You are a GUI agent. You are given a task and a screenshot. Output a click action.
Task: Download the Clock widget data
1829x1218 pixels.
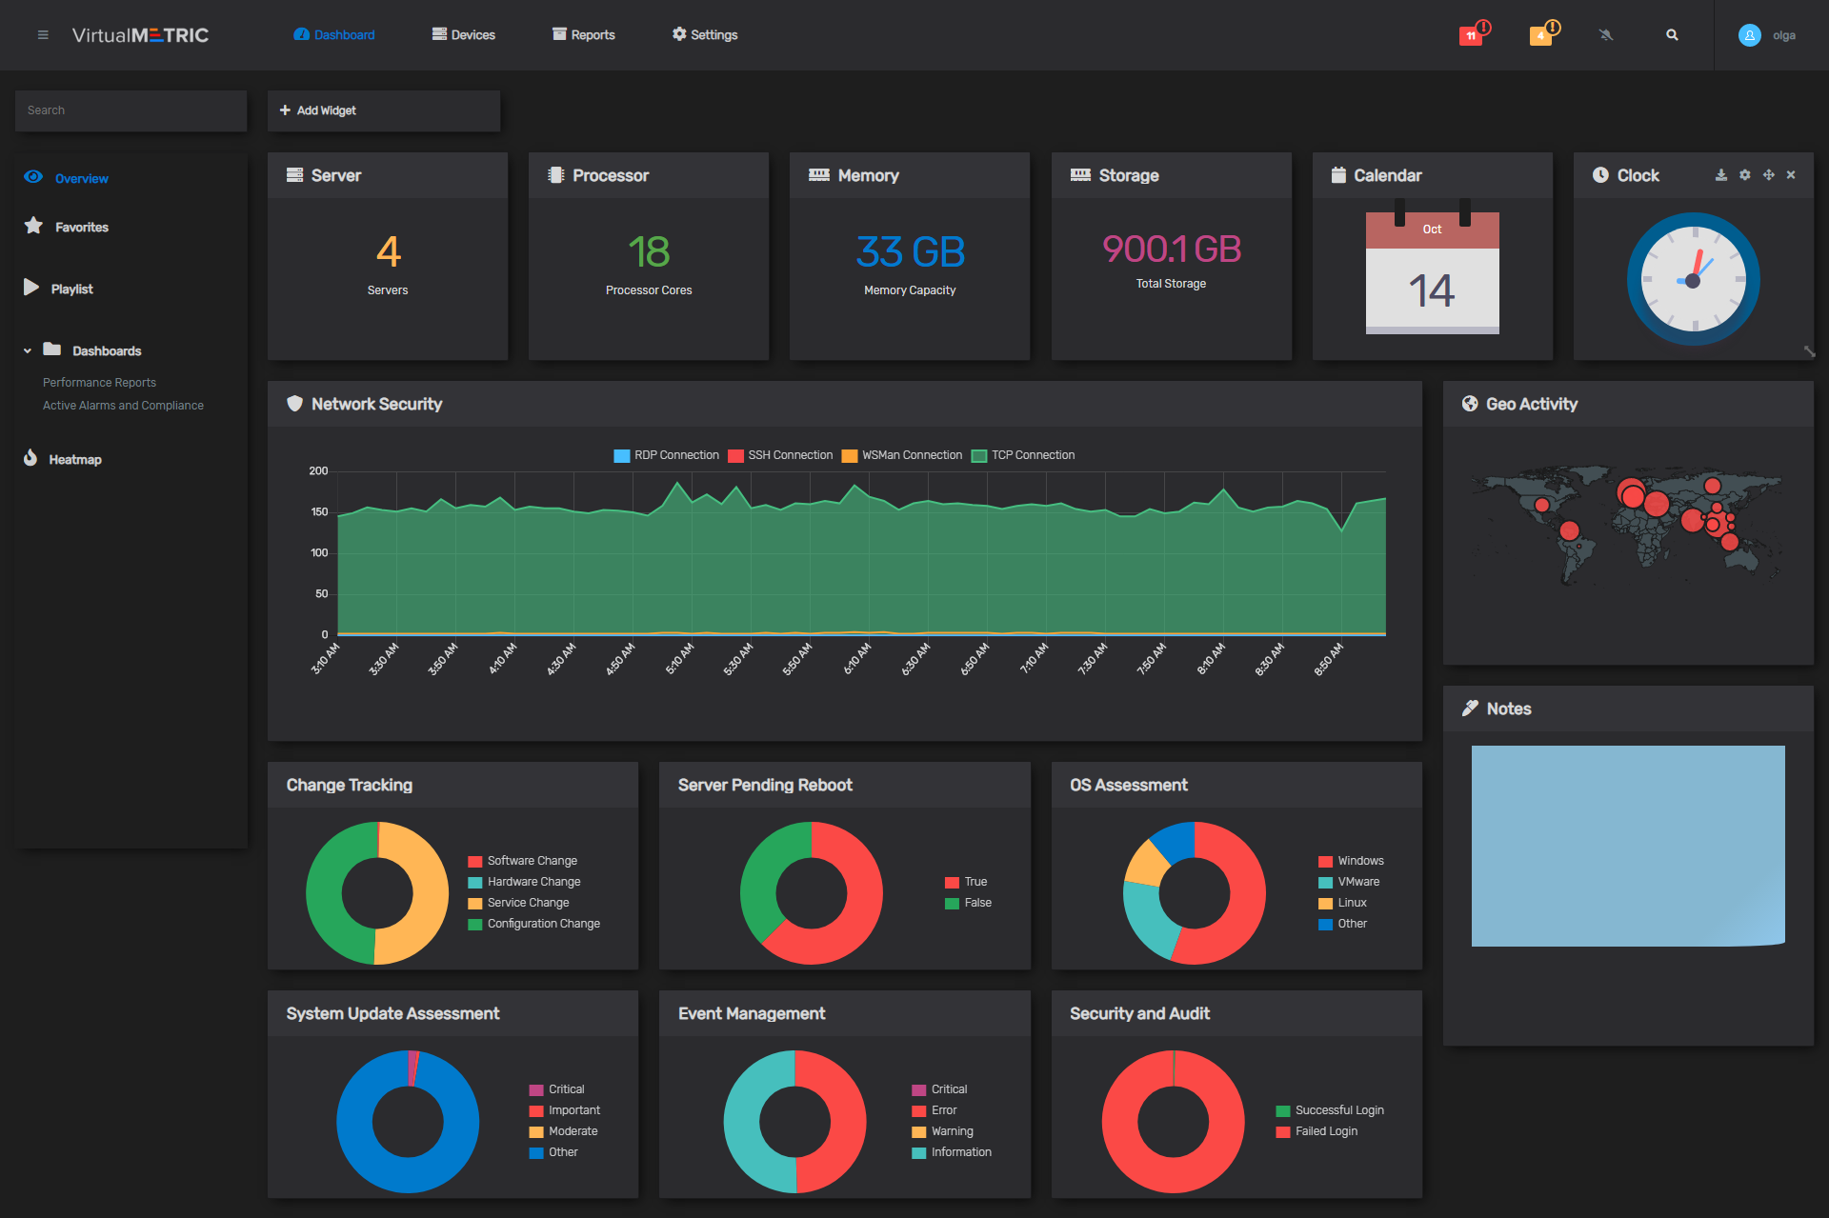pos(1720,175)
